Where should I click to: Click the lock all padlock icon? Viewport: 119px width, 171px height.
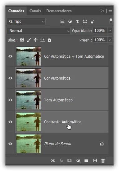click(x=49, y=40)
